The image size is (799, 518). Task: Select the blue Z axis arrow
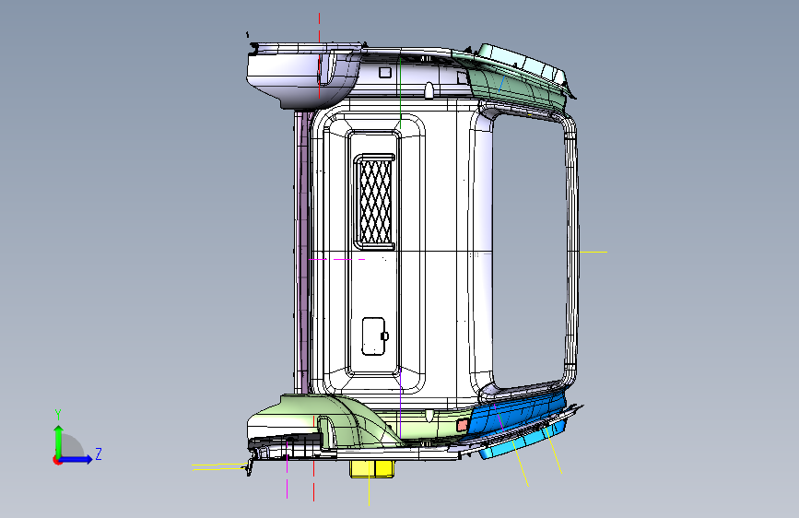pos(76,459)
